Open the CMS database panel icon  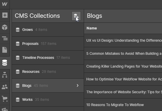coord(5,63)
